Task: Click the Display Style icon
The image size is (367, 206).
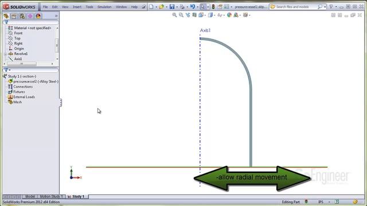Action: (210, 15)
